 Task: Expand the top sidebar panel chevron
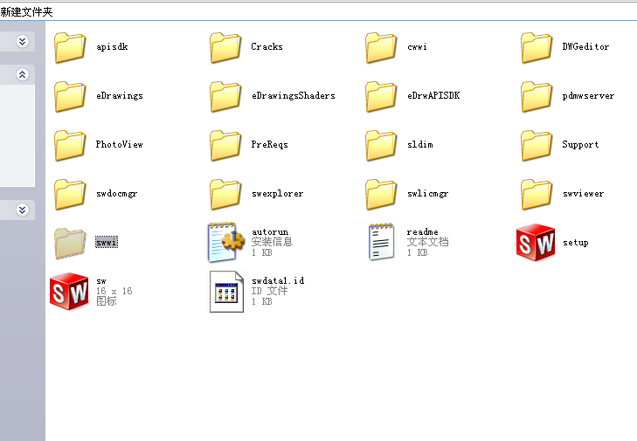coord(23,41)
